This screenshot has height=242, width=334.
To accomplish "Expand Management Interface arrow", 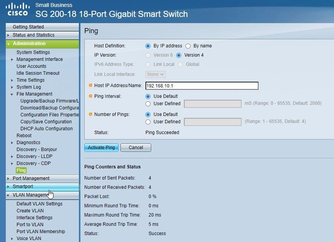I will pyautogui.click(x=12, y=59).
